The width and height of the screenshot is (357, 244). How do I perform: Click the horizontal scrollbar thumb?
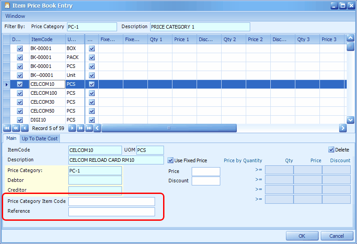coord(169,128)
